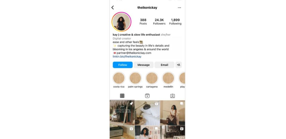Tap the back arrow icon
This screenshot has height=139, width=286.
point(113,8)
